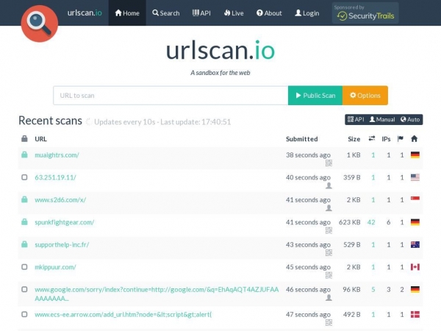441x331 pixels.
Task: Filter recent scans by Manual
Action: [382, 119]
